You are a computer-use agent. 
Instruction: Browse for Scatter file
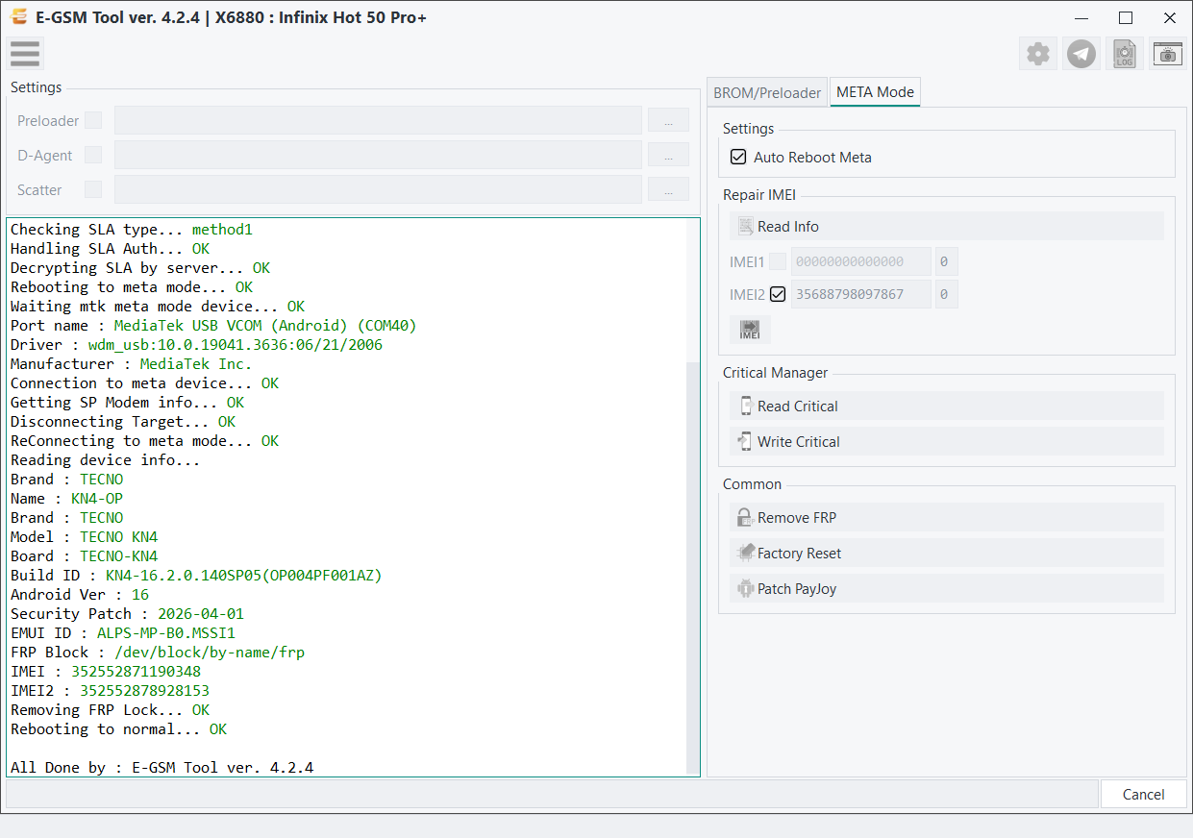668,189
